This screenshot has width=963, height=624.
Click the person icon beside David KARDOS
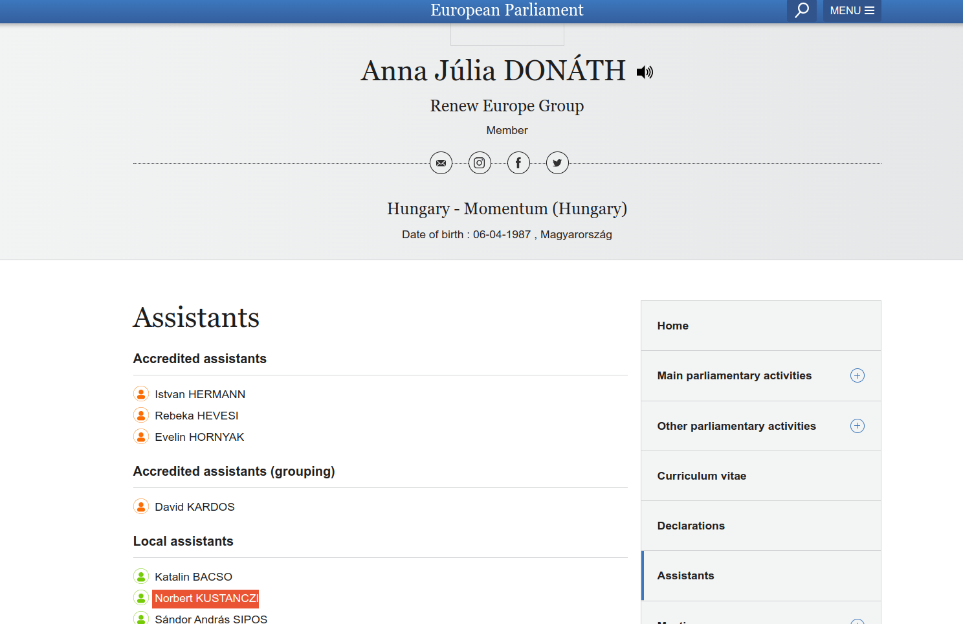pyautogui.click(x=141, y=506)
